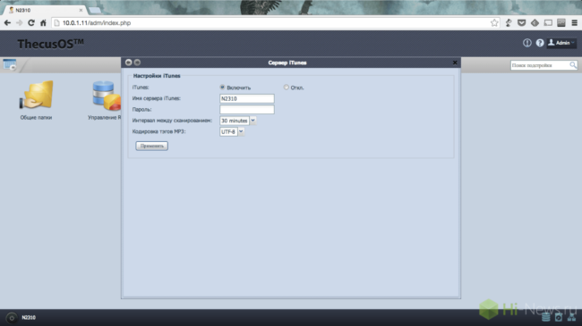The width and height of the screenshot is (582, 326).
Task: Click the iTunes server name field
Action: click(247, 98)
